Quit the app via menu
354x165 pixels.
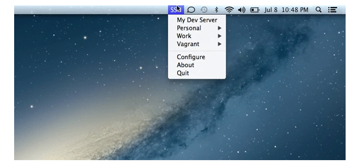pyautogui.click(x=197, y=73)
